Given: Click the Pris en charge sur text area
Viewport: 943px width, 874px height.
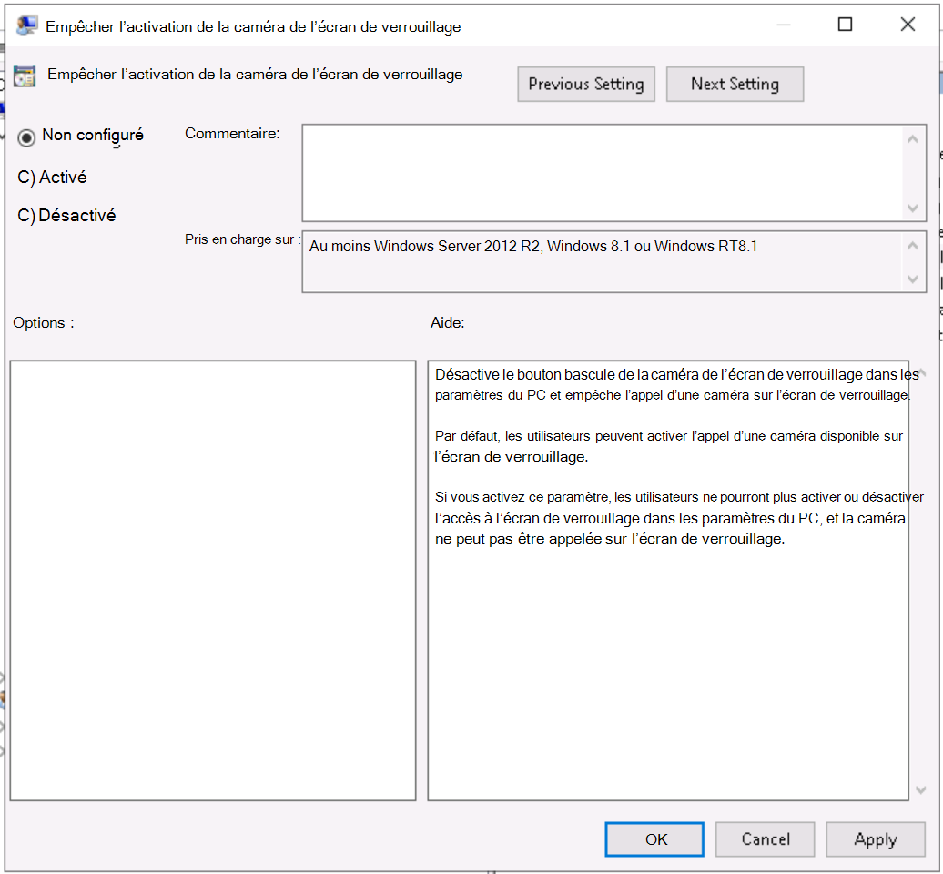Looking at the screenshot, I should pos(601,261).
